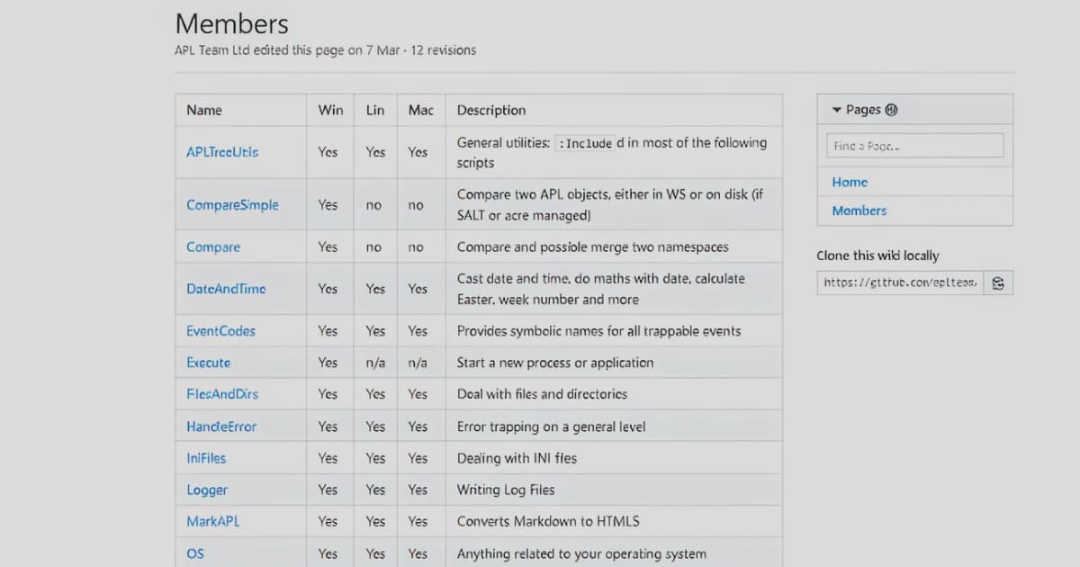Open the CompareSimple link
The width and height of the screenshot is (1080, 567).
(232, 205)
